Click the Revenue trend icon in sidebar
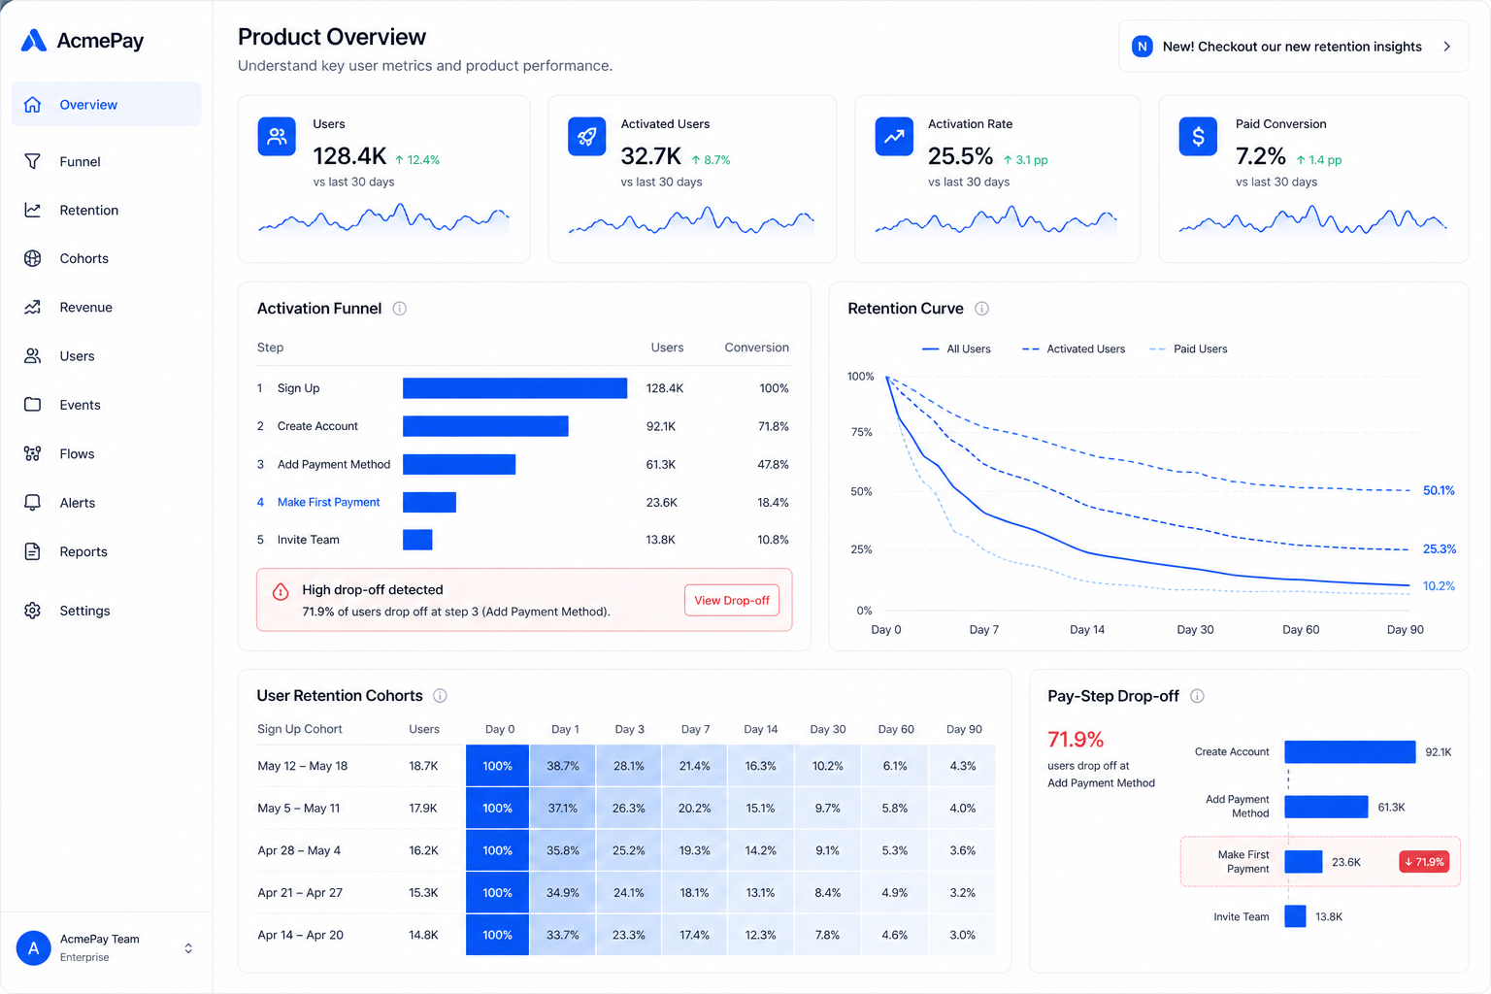Viewport: 1491px width, 994px height. pos(33,307)
